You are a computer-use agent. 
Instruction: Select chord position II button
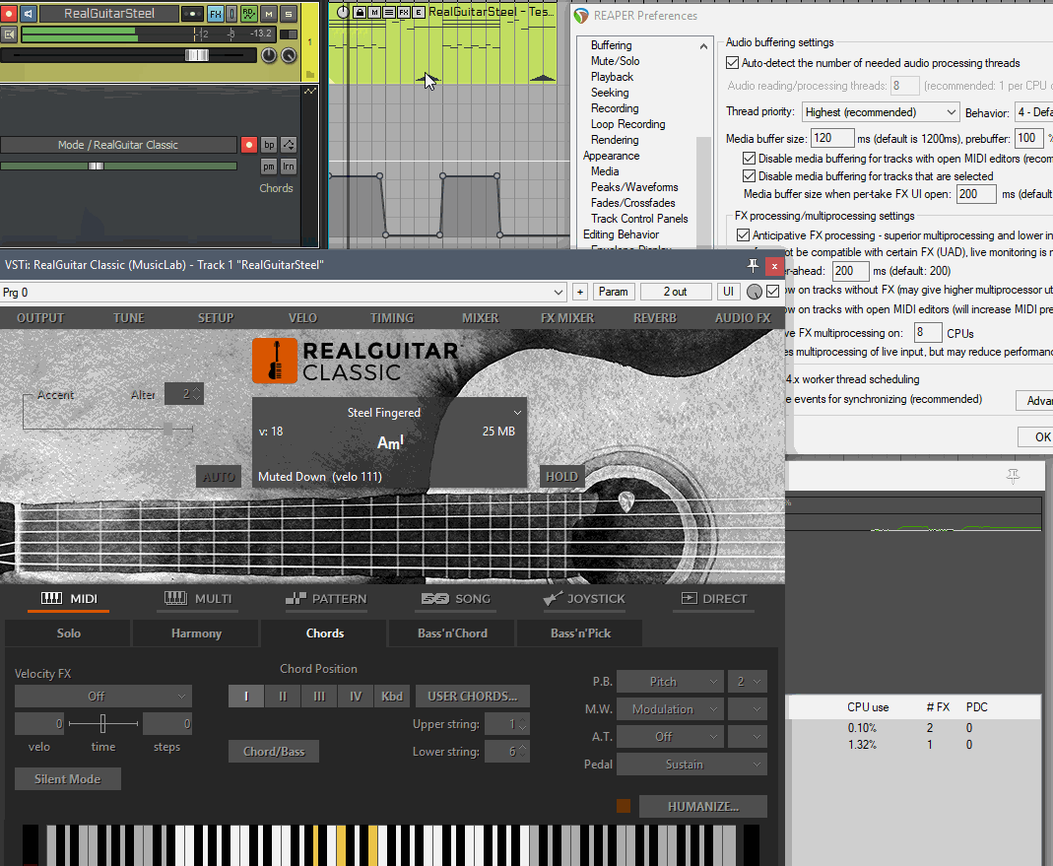pos(283,696)
